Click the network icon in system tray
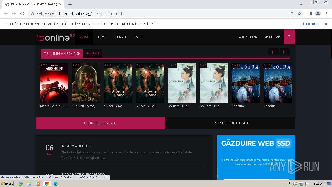Screen dimensions: 332x187 [x=301, y=184]
